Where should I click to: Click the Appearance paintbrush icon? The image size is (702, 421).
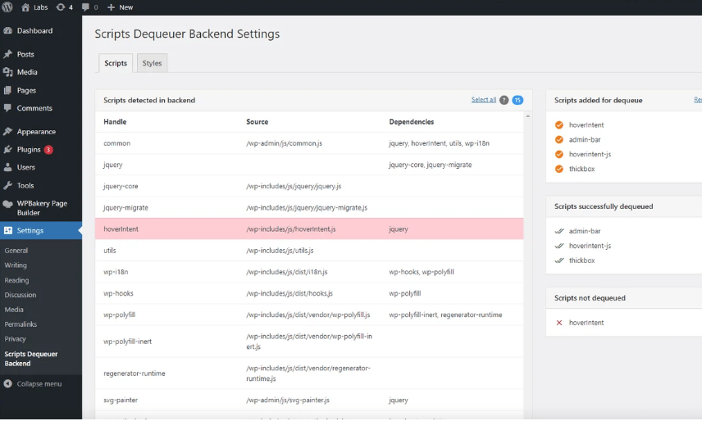pyautogui.click(x=8, y=132)
